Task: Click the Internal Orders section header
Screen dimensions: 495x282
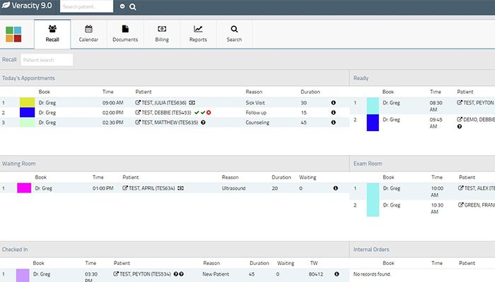Action: pyautogui.click(x=371, y=250)
